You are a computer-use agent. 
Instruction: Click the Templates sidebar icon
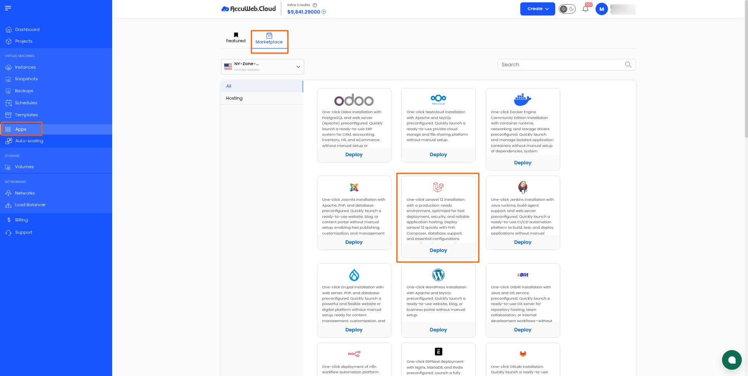pyautogui.click(x=8, y=115)
